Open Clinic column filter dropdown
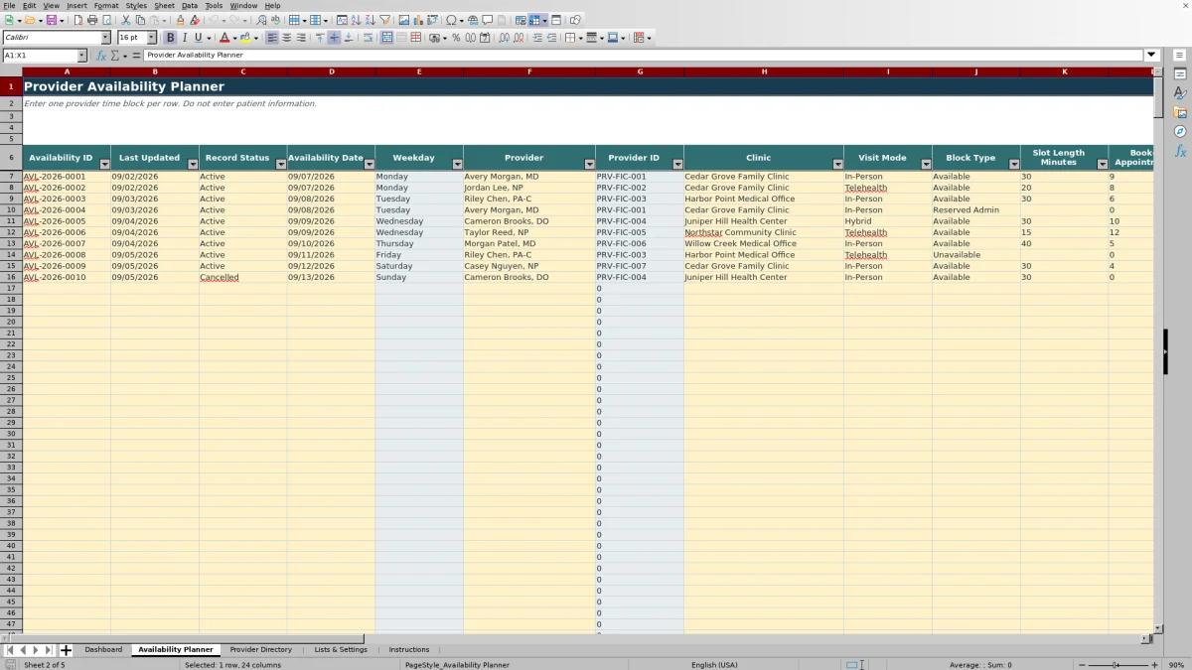The image size is (1192, 670). (x=837, y=164)
